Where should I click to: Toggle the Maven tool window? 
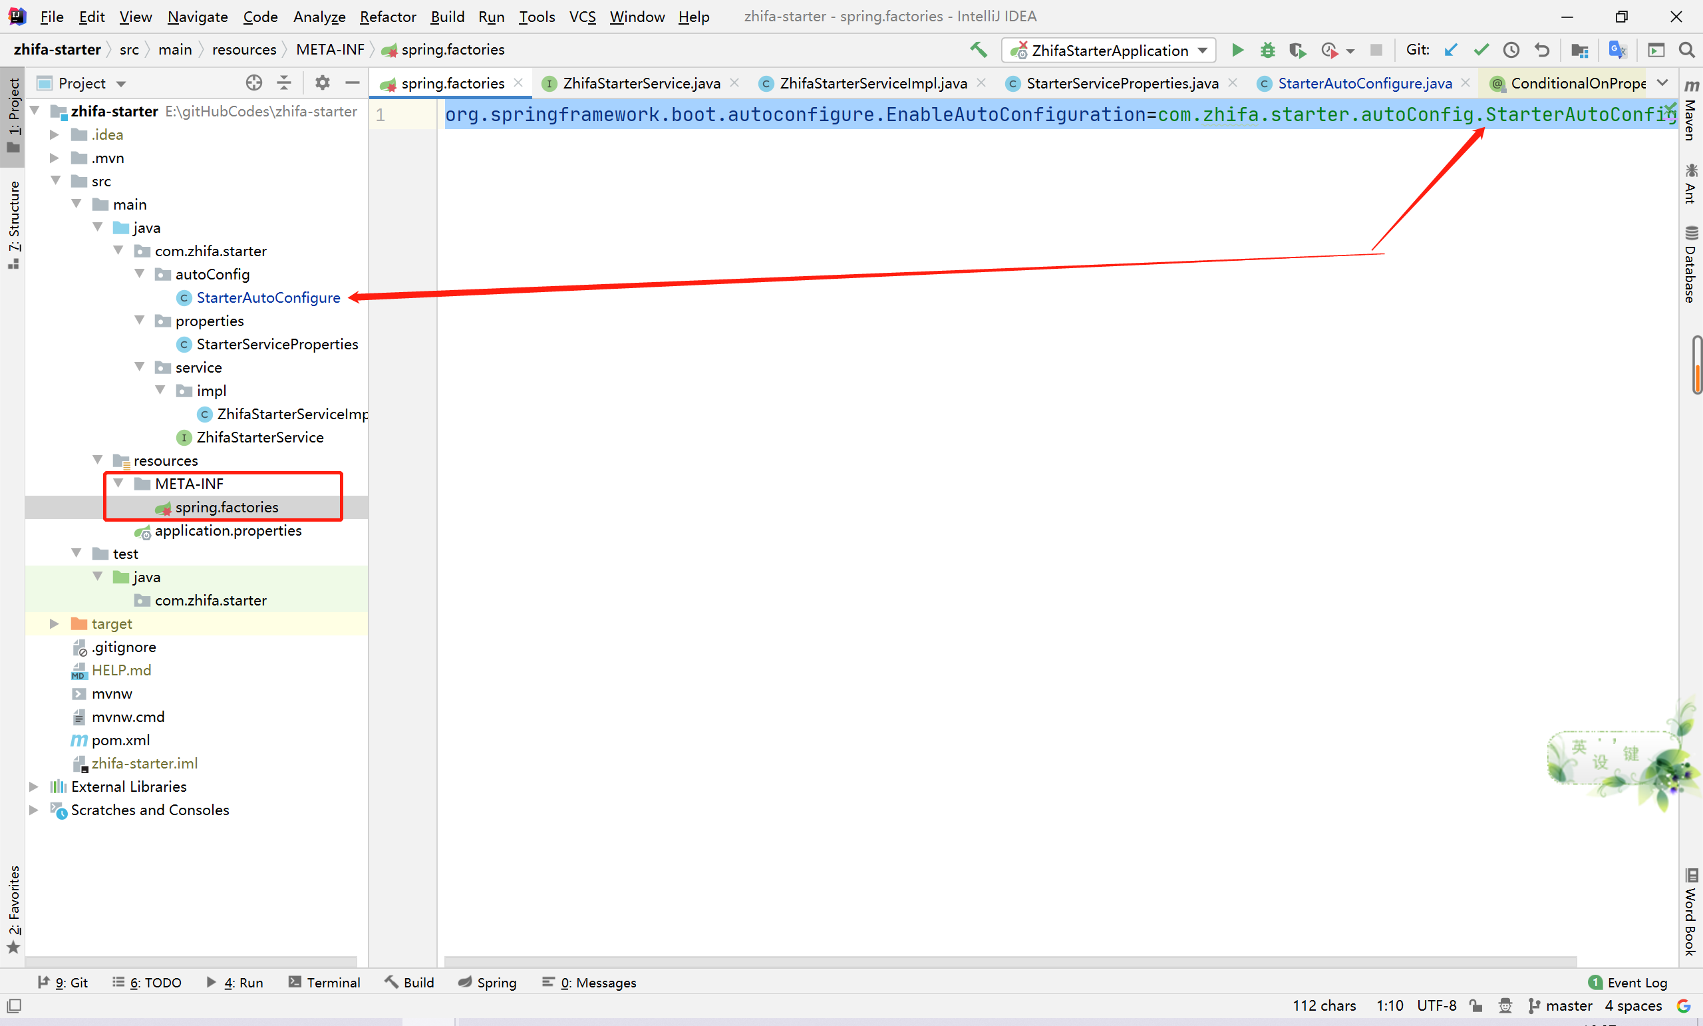coord(1690,110)
